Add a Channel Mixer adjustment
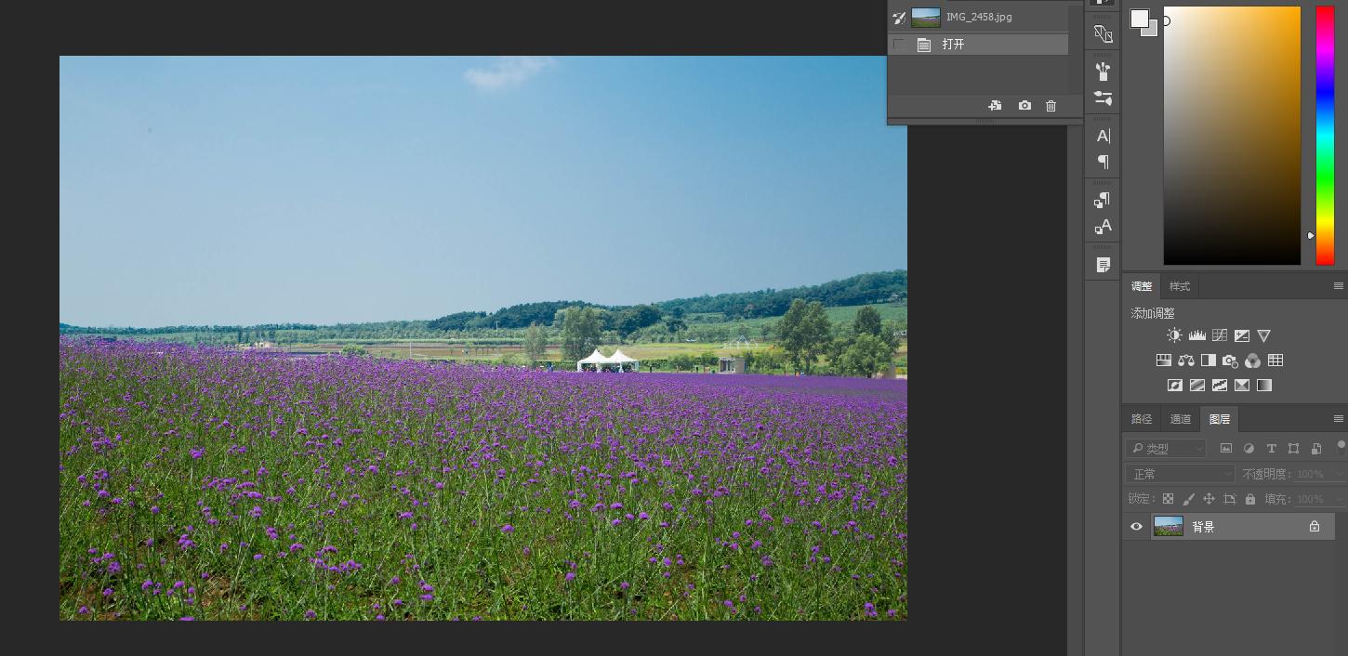 pos(1252,361)
